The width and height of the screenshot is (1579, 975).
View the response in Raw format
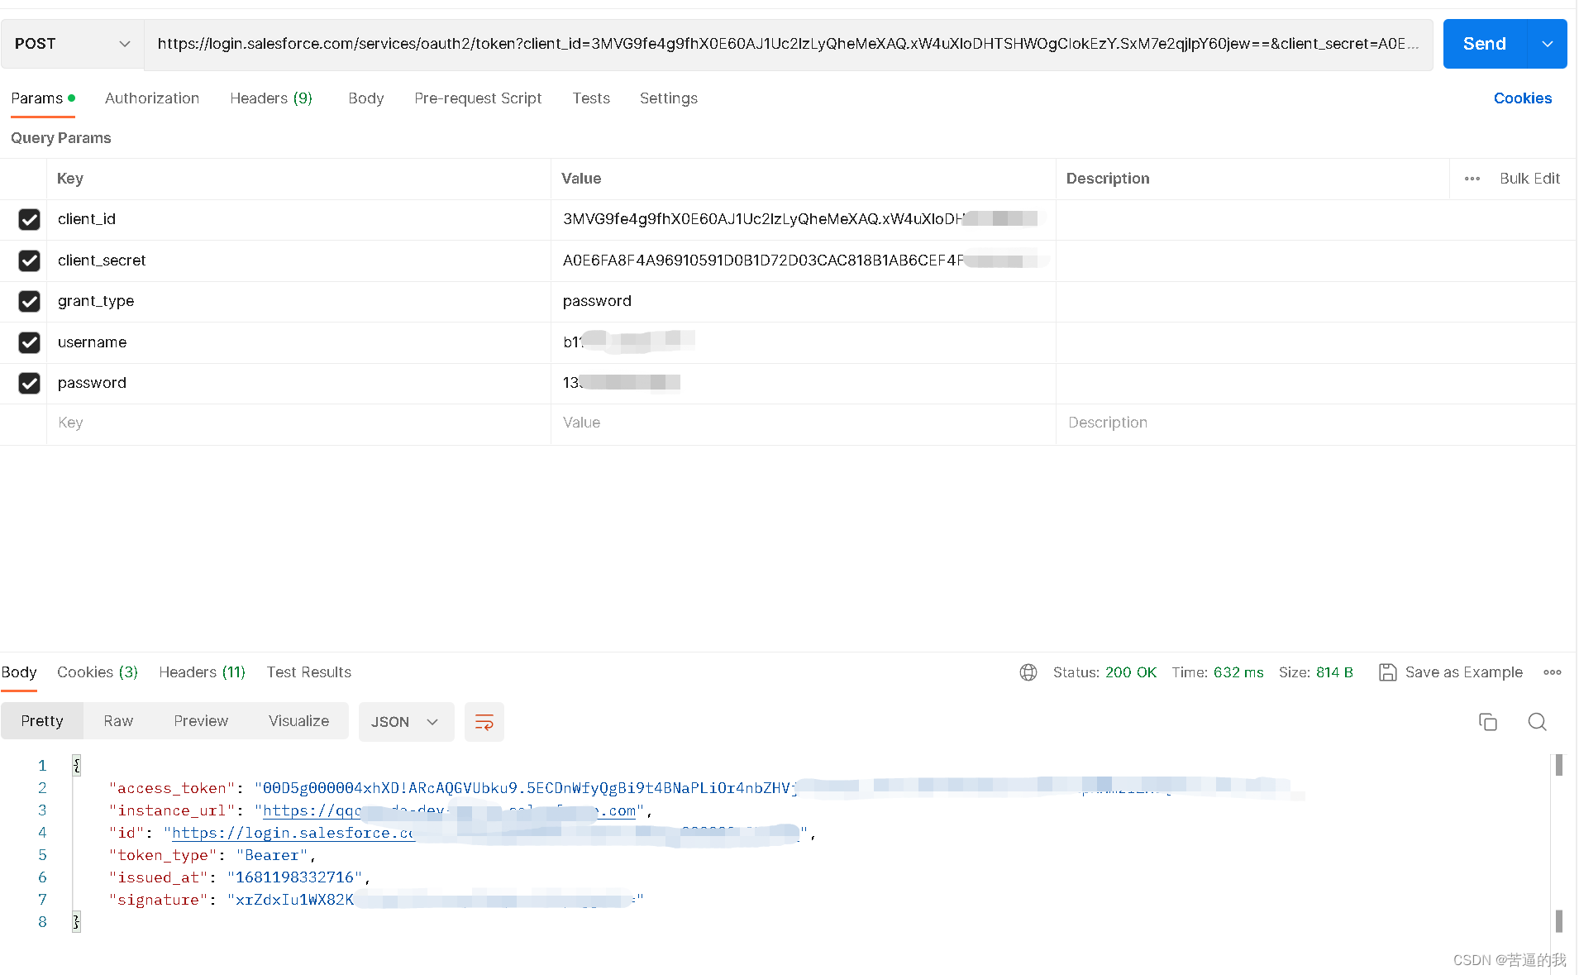click(117, 720)
